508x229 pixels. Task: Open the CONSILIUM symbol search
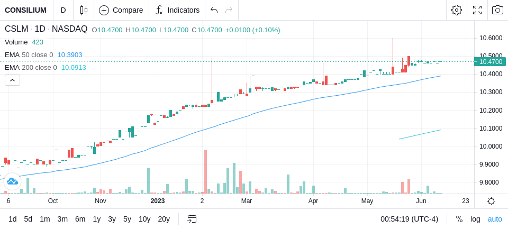[x=25, y=10]
